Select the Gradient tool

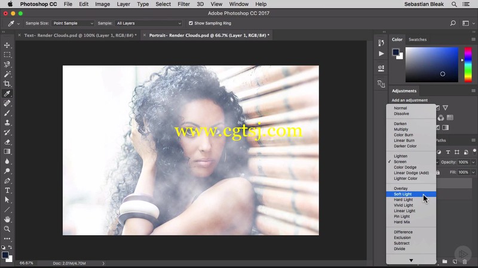click(7, 151)
